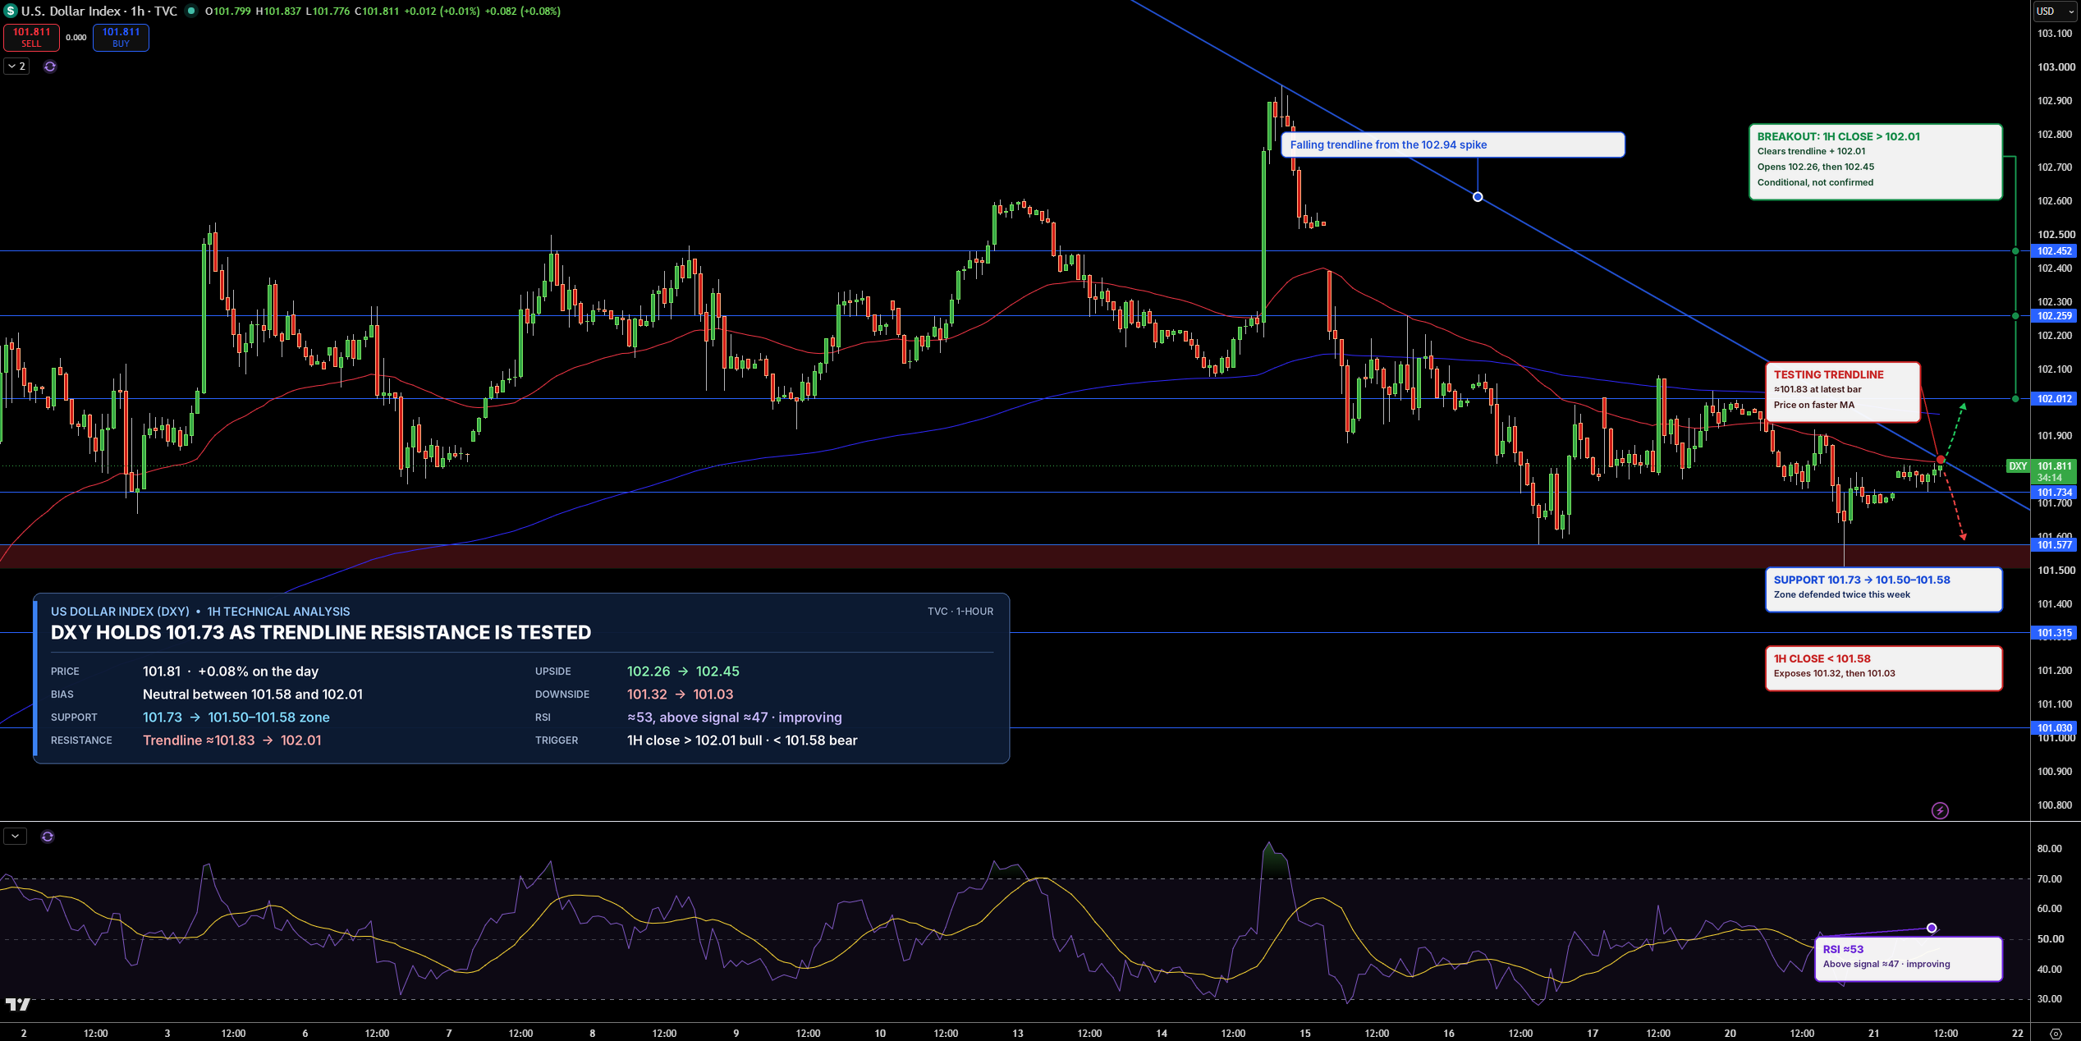Viewport: 2081px width, 1041px height.
Task: Expand the indicator legend showing 2
Action: click(17, 66)
